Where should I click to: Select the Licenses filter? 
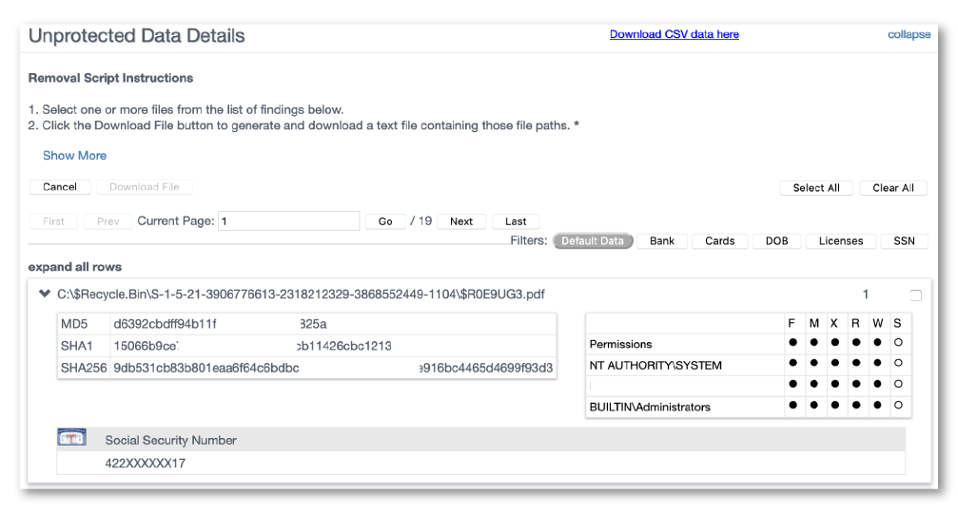pos(841,241)
